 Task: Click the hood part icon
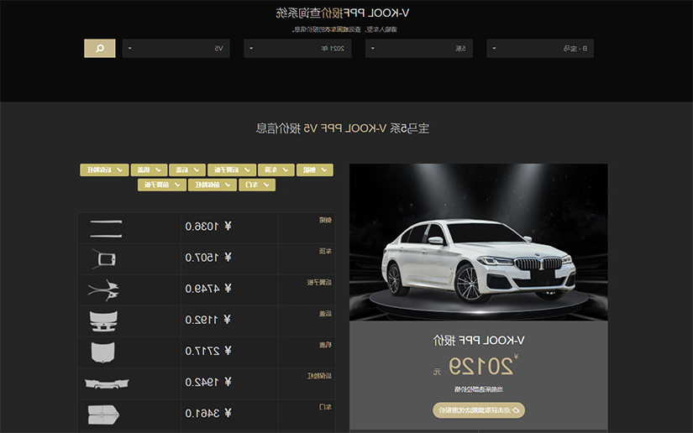point(103,352)
